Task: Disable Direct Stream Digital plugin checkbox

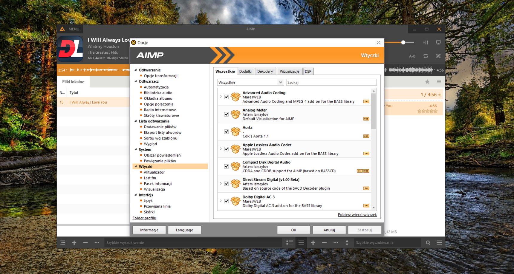Action: point(226,184)
